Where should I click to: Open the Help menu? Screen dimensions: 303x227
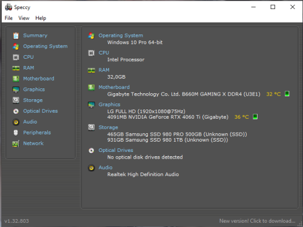(41, 18)
